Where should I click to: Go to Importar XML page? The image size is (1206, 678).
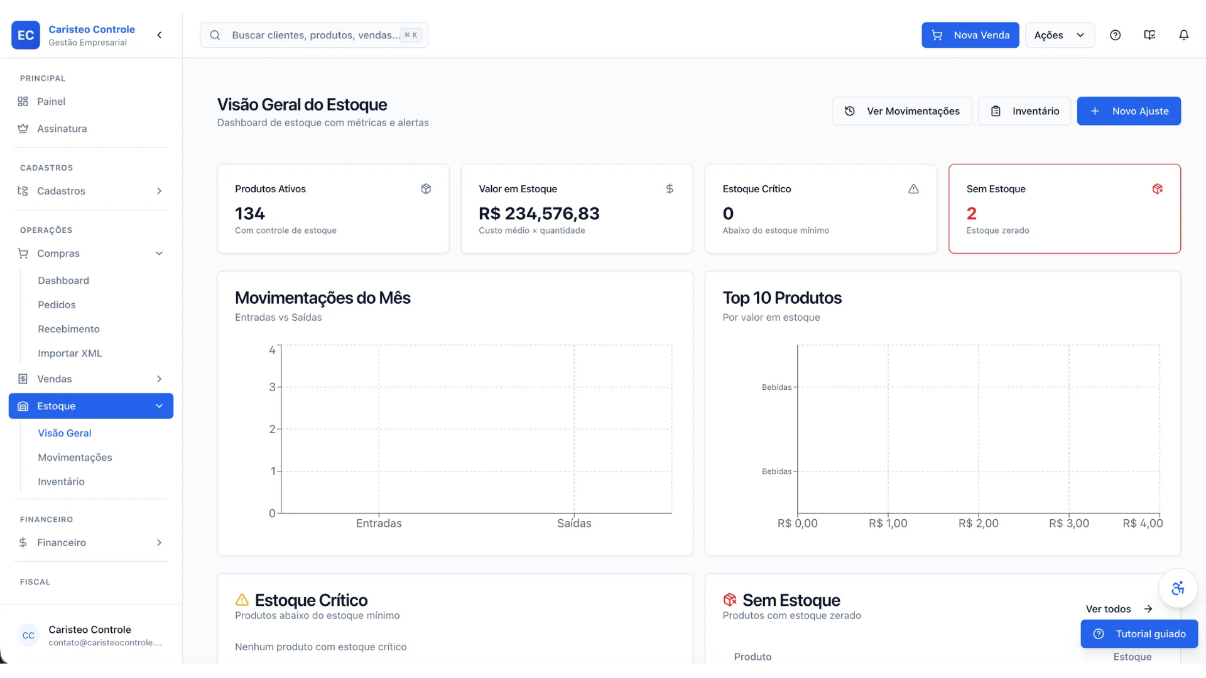point(70,353)
